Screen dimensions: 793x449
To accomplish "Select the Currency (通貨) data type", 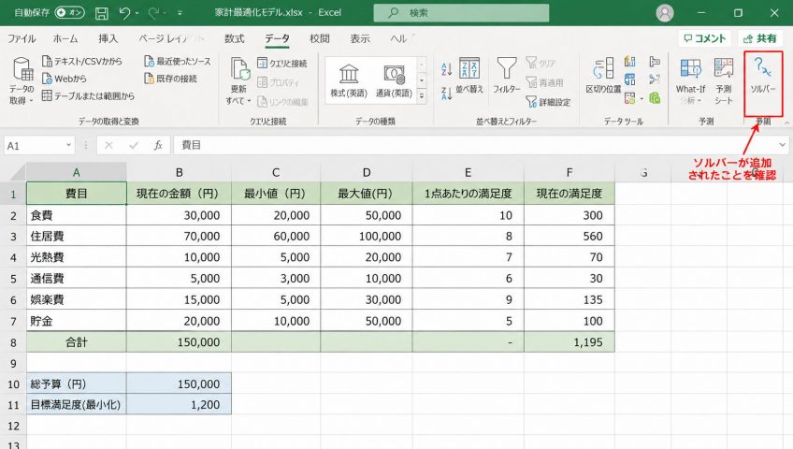I will click(394, 80).
